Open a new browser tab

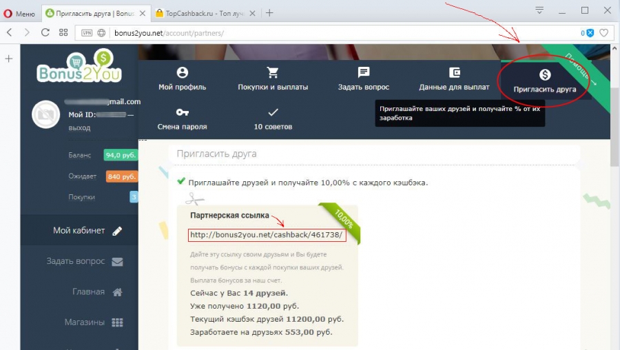[269, 13]
